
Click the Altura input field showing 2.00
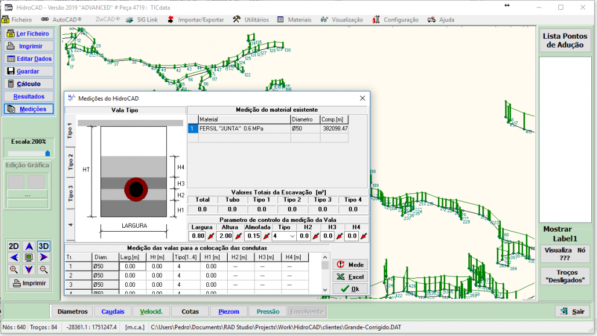(x=225, y=236)
